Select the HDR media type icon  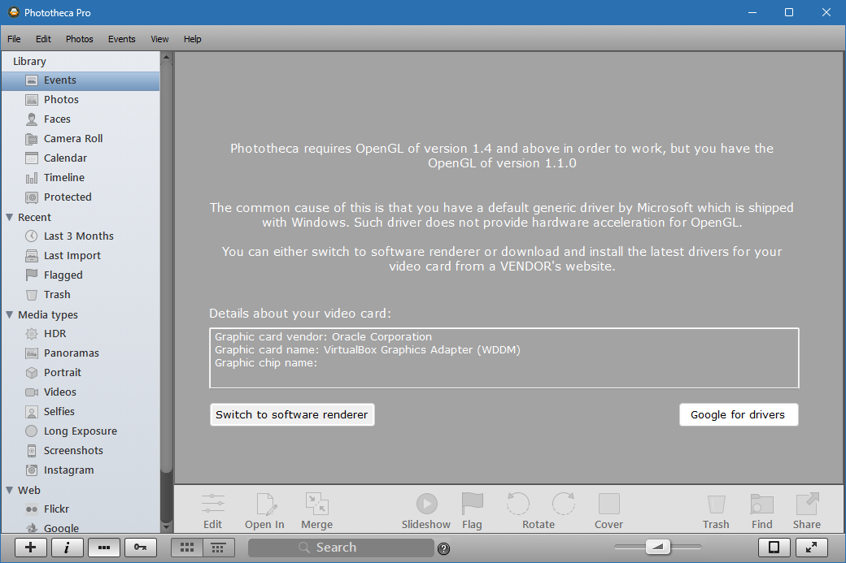[x=32, y=333]
